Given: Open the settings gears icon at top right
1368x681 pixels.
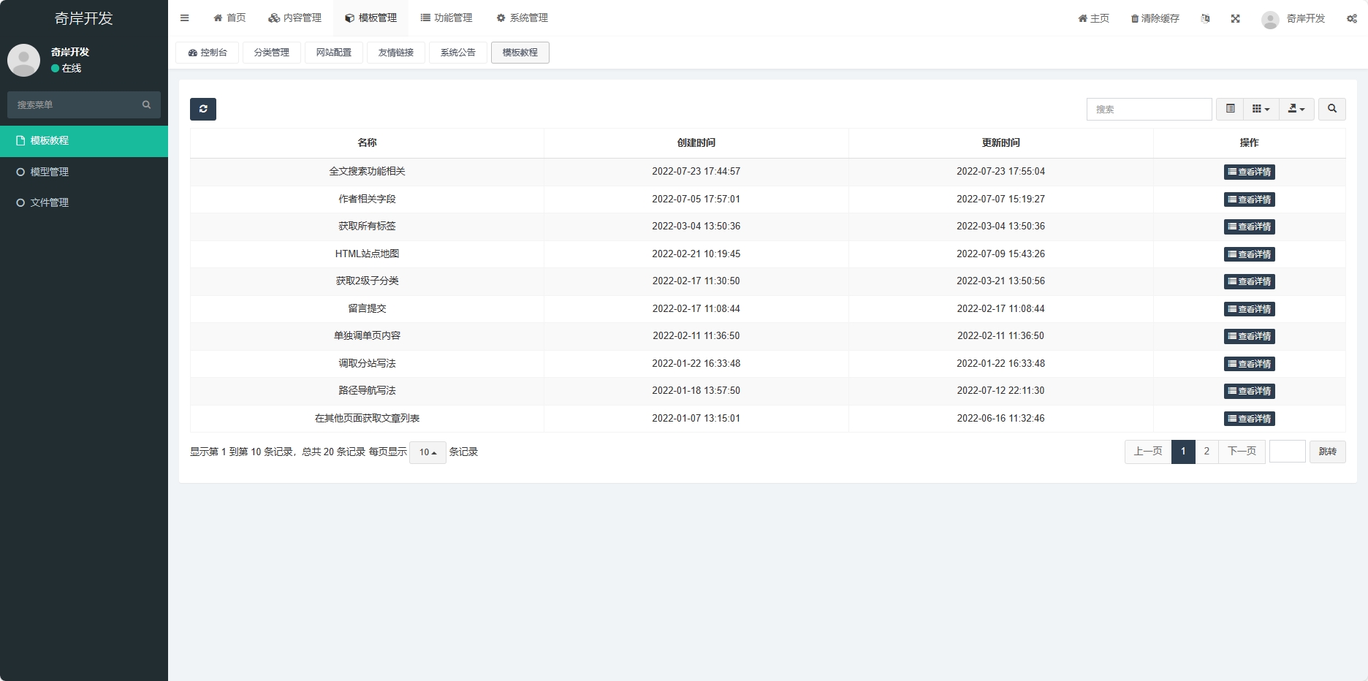Looking at the screenshot, I should pos(1351,18).
